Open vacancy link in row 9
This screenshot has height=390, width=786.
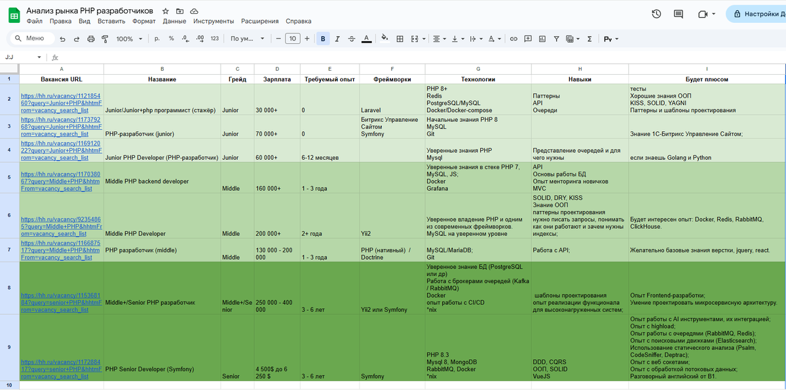pos(62,370)
